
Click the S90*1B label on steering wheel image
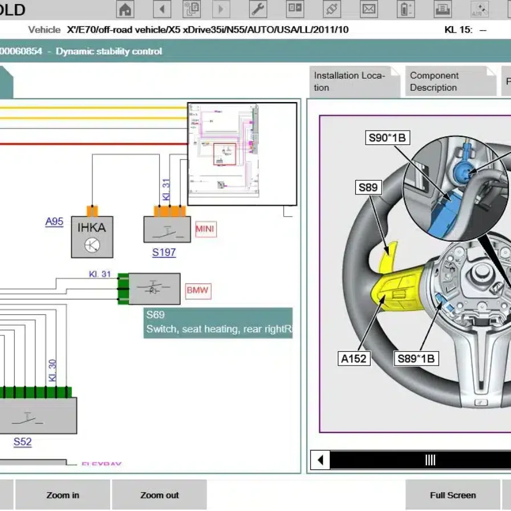pos(387,137)
